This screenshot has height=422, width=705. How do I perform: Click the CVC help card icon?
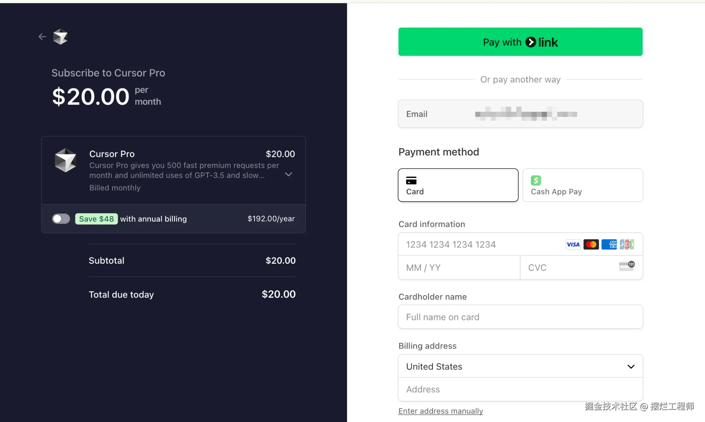point(626,266)
